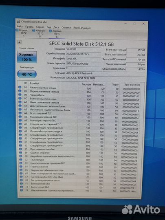Screen dimensions: 165x220
Task: Click status icon of attribute A7
Action: 20,124
